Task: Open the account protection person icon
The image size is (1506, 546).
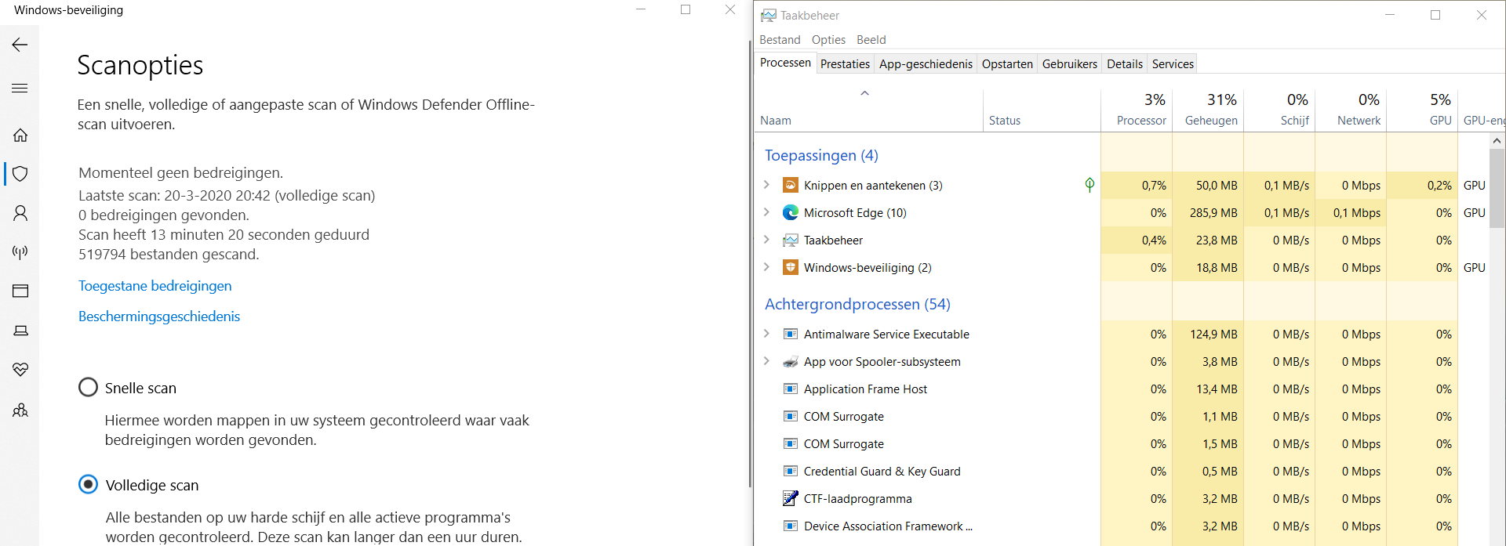Action: click(x=20, y=213)
